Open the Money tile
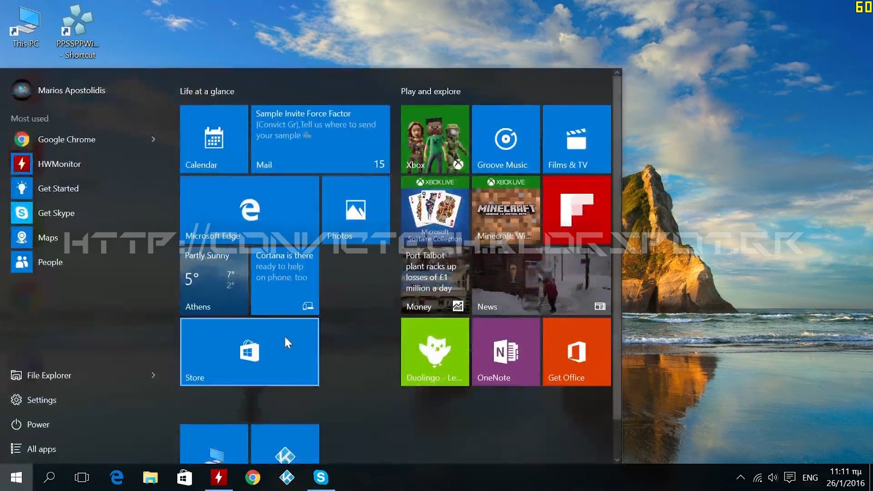 coord(435,281)
